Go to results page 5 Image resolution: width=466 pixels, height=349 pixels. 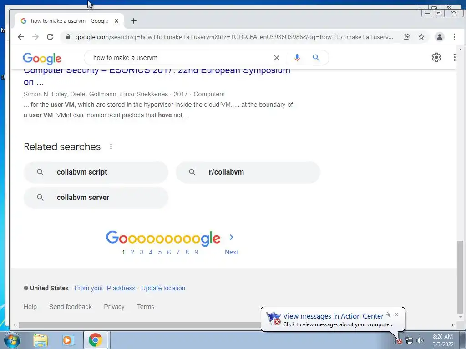160,252
